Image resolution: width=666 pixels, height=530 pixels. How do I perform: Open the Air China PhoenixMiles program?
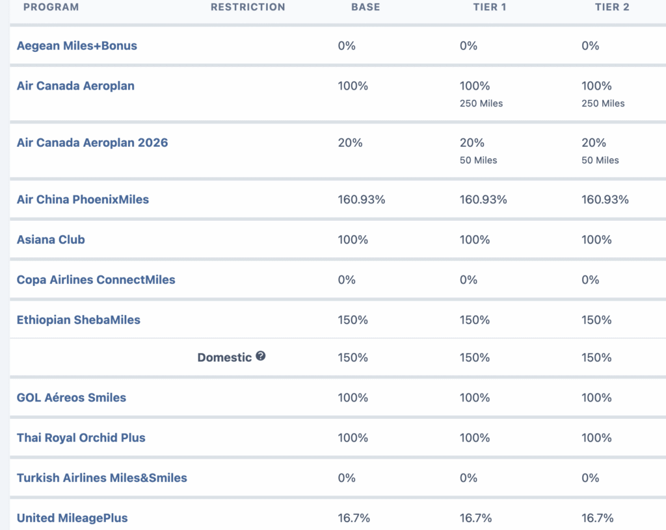pyautogui.click(x=83, y=199)
